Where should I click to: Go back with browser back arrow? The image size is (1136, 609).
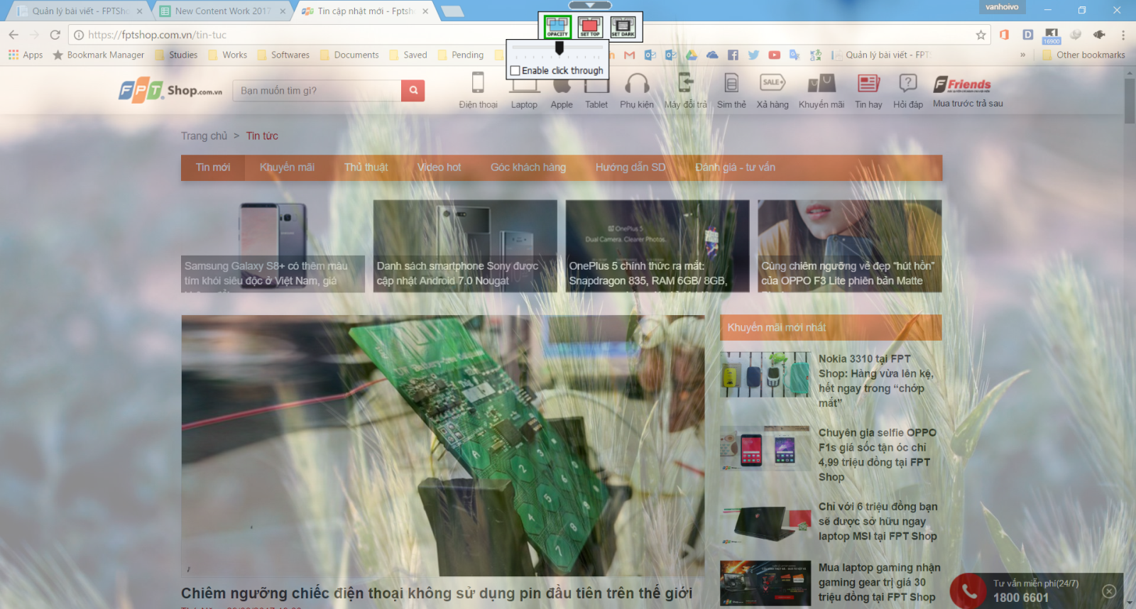pyautogui.click(x=13, y=35)
